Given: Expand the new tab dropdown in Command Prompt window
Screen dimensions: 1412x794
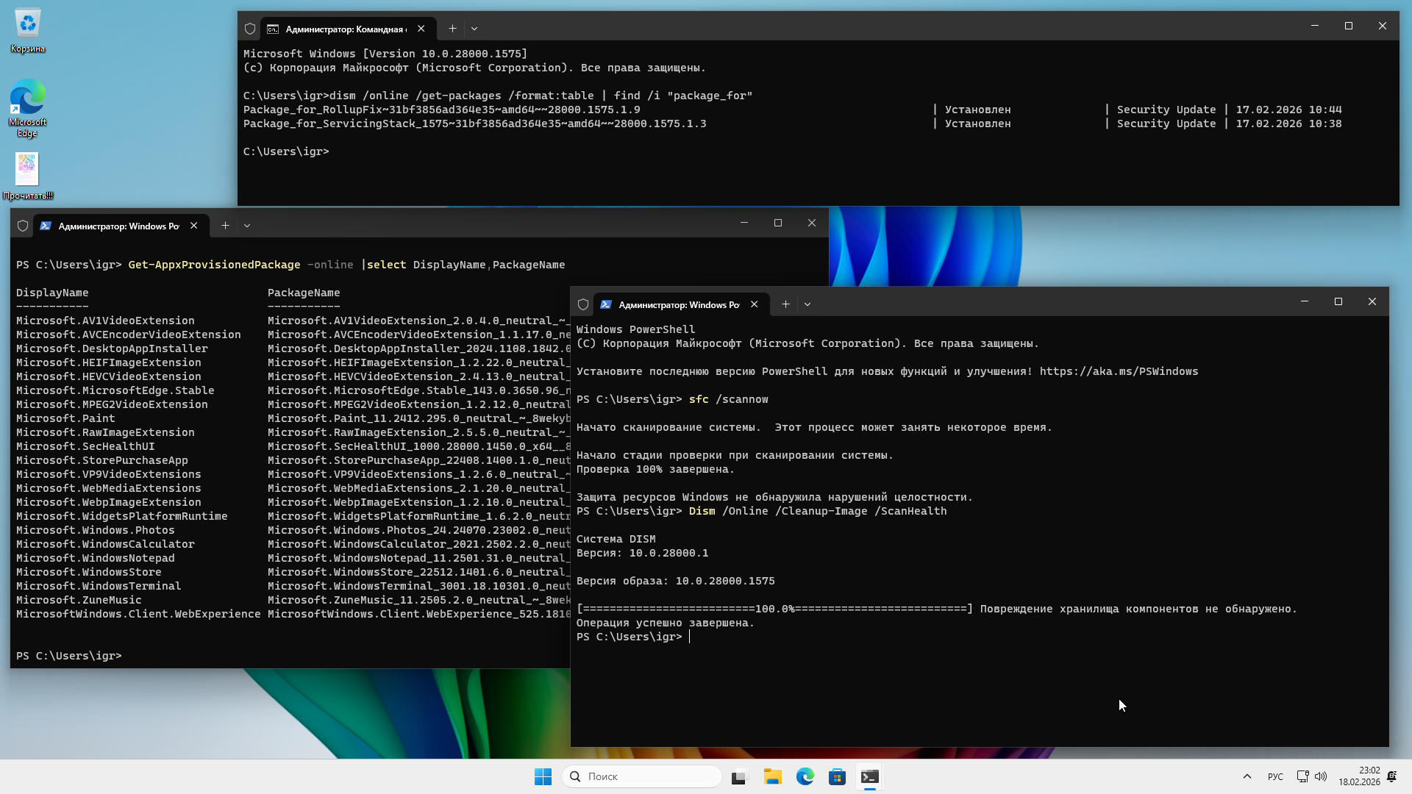Looking at the screenshot, I should click(x=474, y=29).
